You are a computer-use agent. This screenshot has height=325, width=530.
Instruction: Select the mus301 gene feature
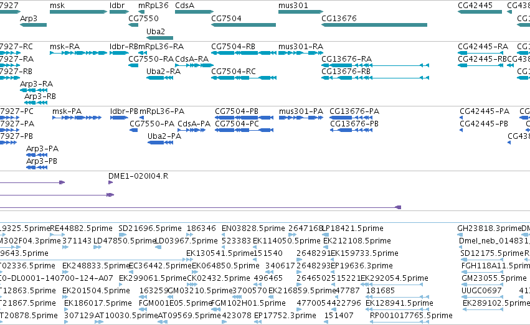[x=301, y=12]
